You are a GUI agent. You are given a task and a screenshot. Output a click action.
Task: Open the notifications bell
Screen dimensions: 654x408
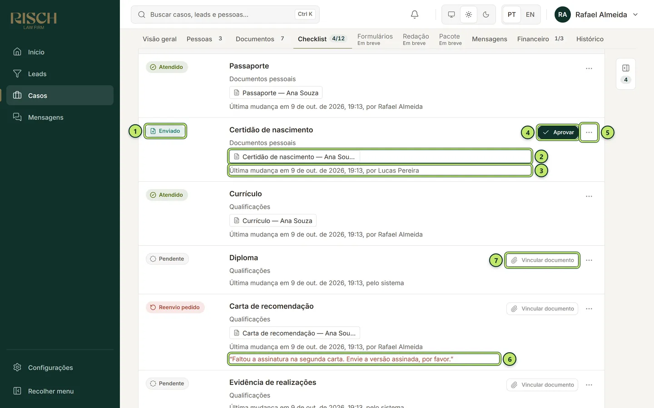point(415,15)
